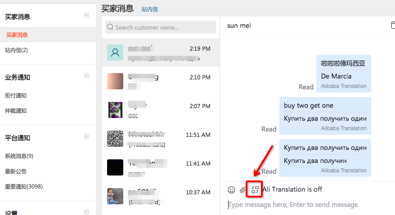Open the 2:10 PM conversation
This screenshot has width=395, height=215.
(x=161, y=81)
